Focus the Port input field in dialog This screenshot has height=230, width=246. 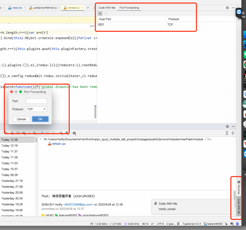tap(36, 101)
